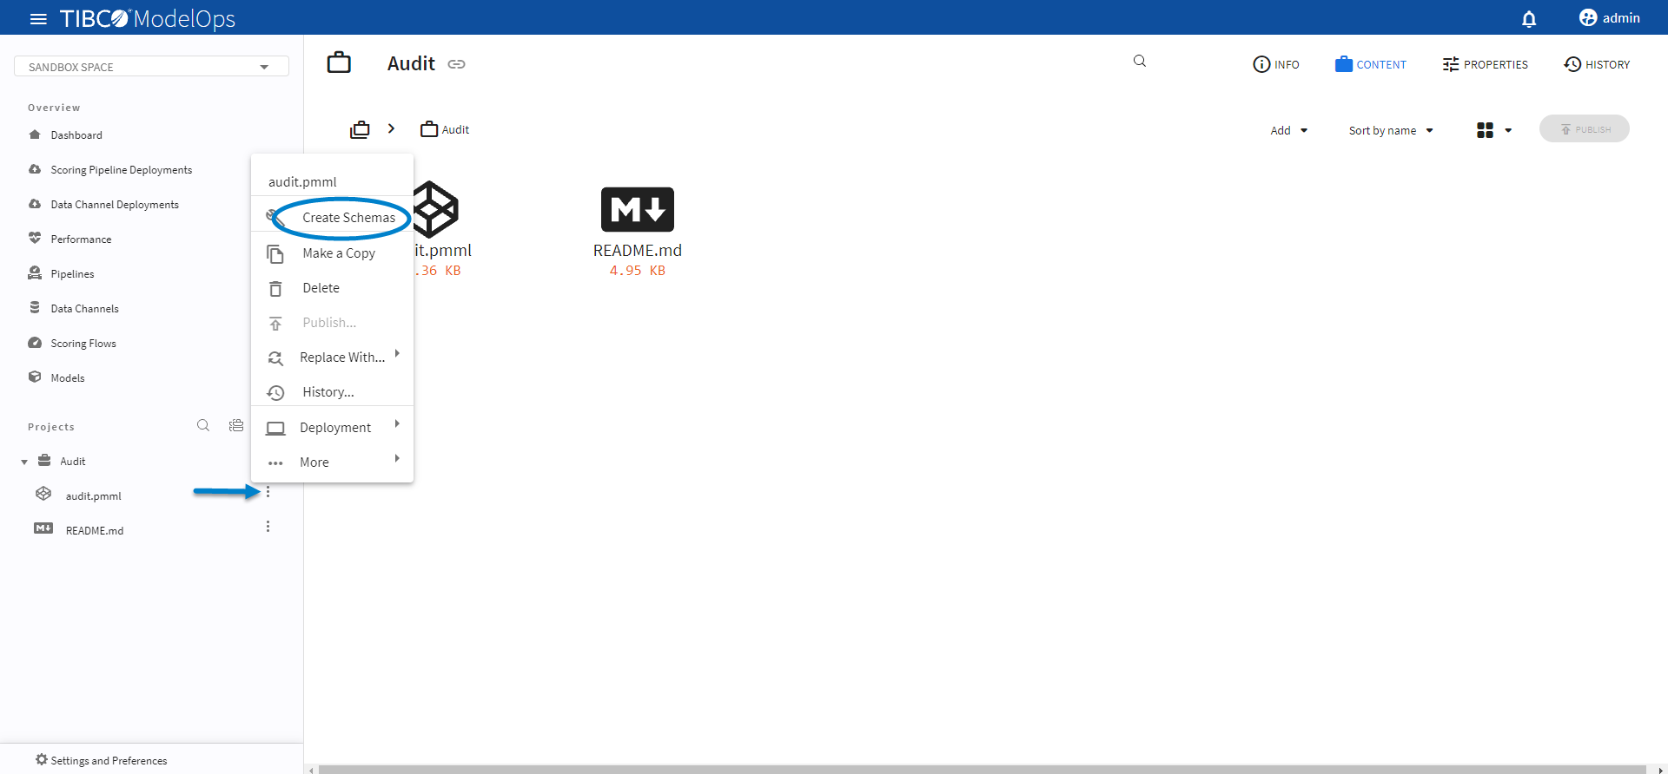Open the Dashboard link
Viewport: 1668px width, 774px height.
point(76,135)
